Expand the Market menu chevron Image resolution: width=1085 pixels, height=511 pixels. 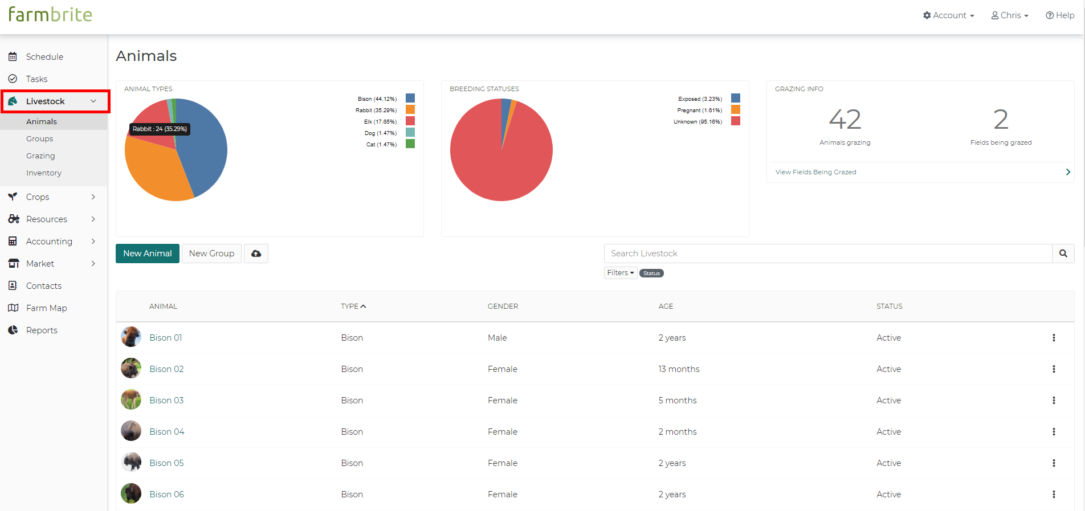tap(93, 263)
